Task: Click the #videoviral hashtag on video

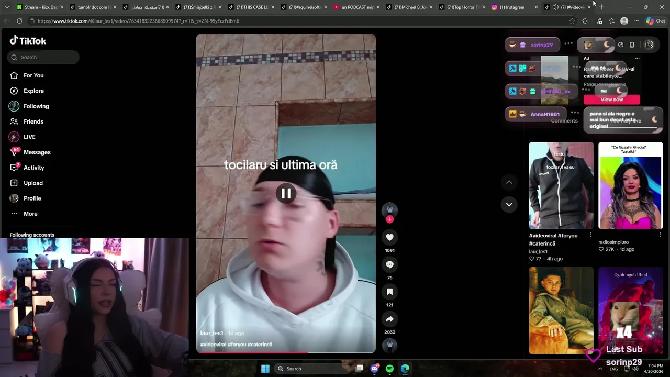Action: click(213, 345)
